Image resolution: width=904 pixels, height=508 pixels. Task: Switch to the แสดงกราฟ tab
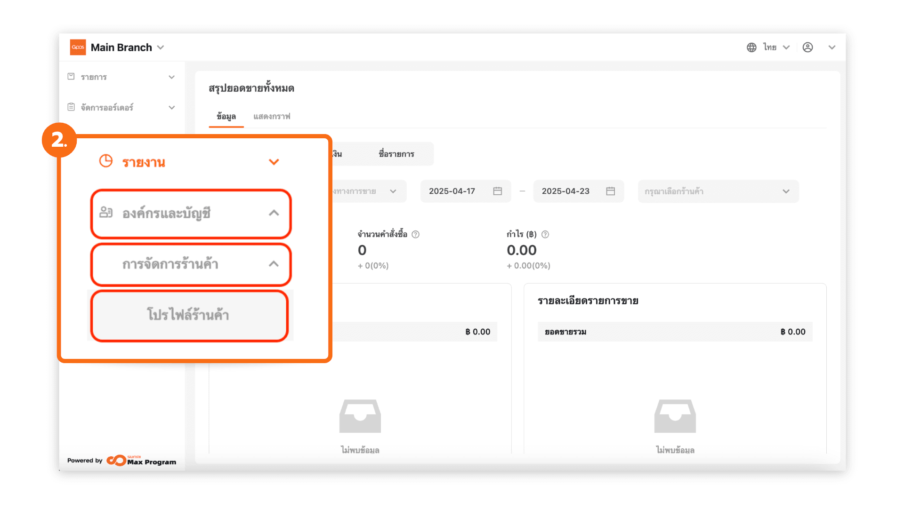click(x=272, y=116)
